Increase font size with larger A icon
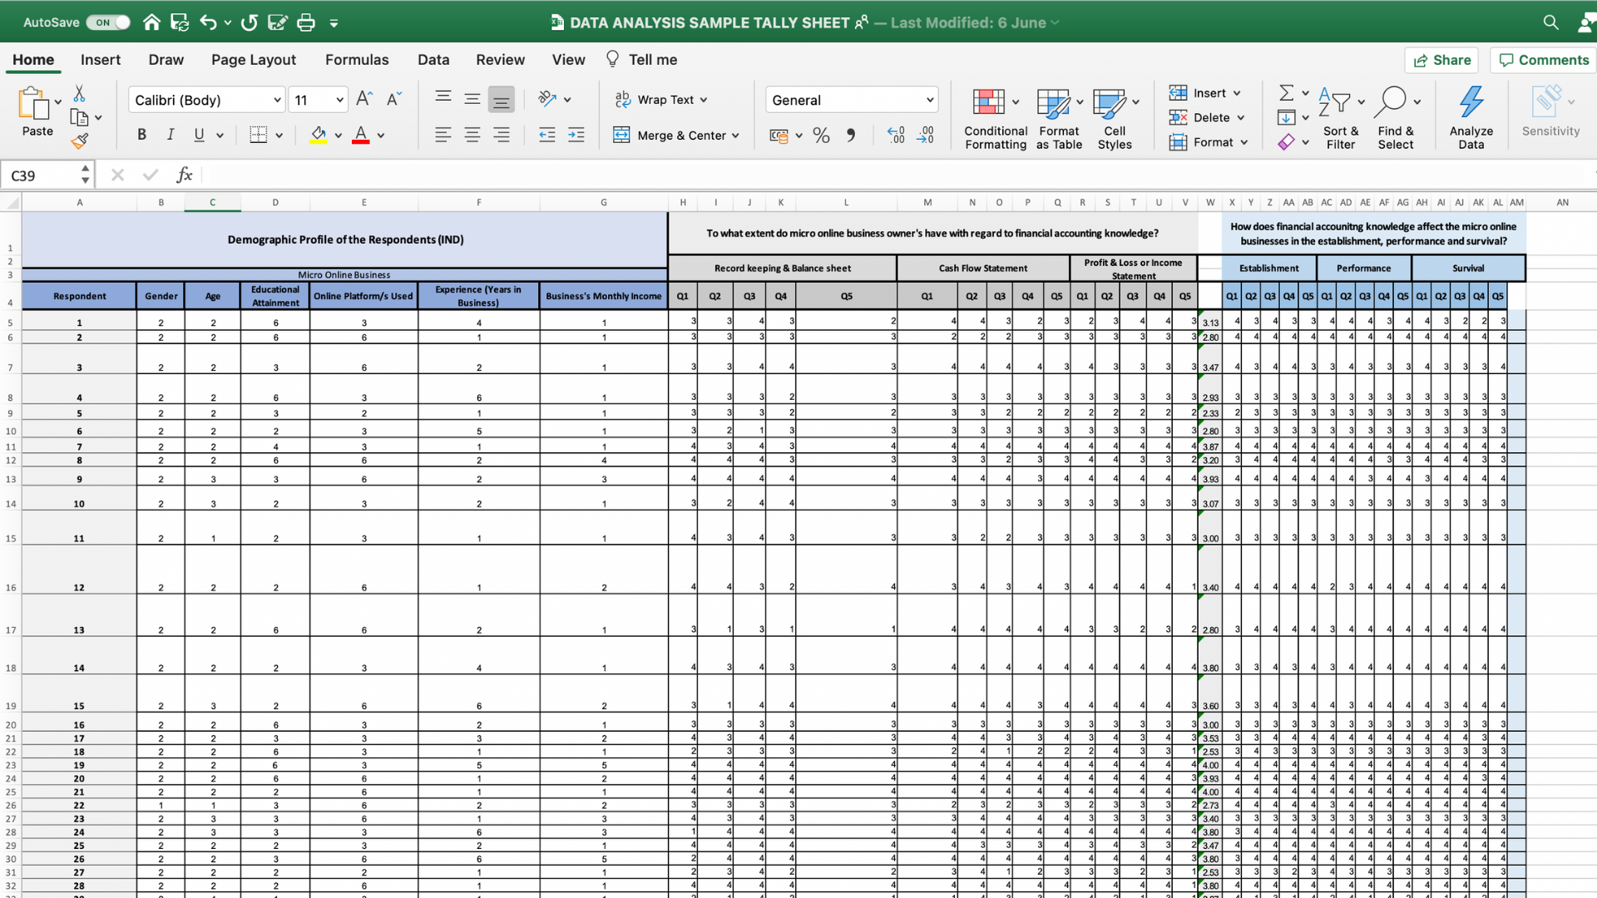The width and height of the screenshot is (1597, 898). coord(364,99)
